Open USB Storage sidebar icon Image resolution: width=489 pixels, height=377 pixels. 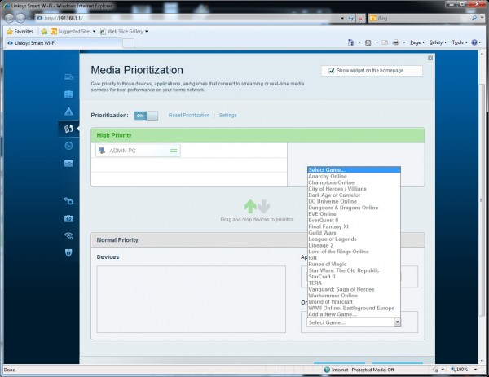click(69, 164)
